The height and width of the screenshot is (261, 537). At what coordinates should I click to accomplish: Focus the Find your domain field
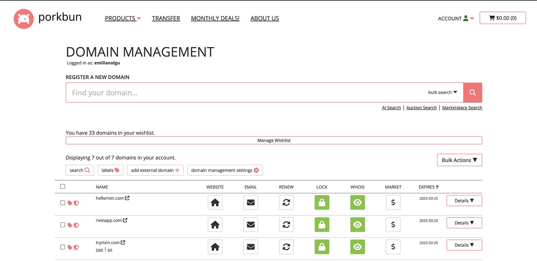pyautogui.click(x=246, y=93)
